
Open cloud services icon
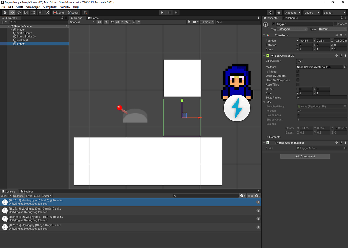pyautogui.click(x=279, y=13)
